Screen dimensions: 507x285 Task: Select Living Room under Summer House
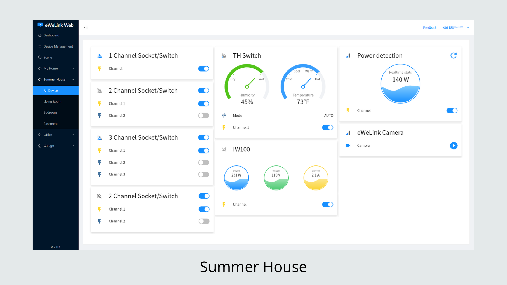point(52,102)
